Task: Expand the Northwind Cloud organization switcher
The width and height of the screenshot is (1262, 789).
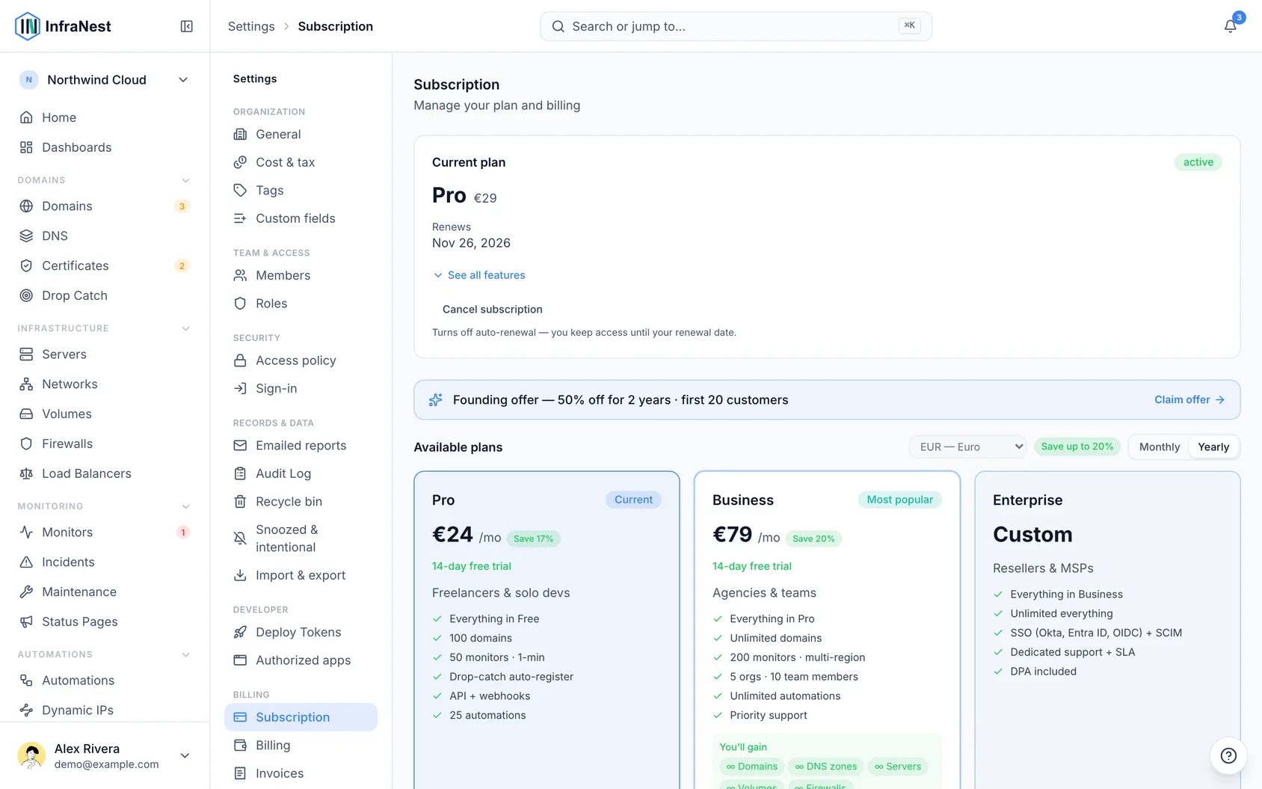Action: click(x=105, y=80)
